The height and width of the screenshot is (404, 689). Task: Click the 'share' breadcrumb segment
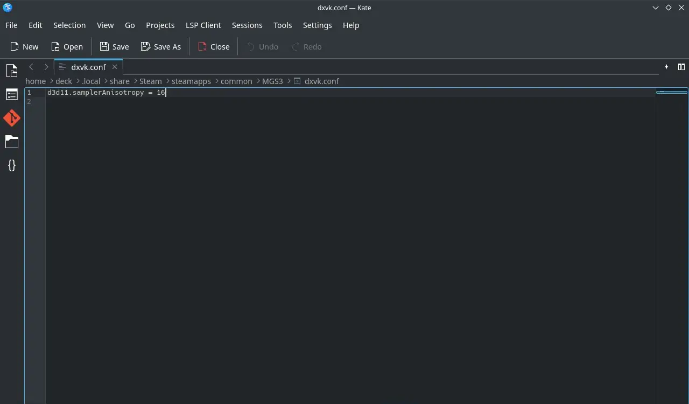[119, 81]
